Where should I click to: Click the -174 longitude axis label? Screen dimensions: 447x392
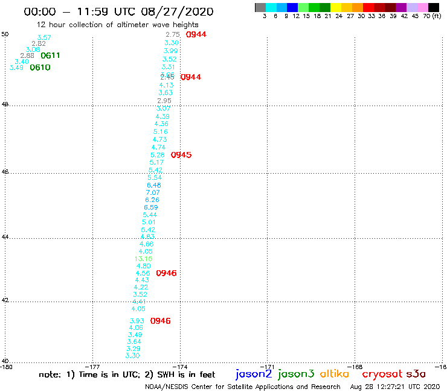point(180,367)
